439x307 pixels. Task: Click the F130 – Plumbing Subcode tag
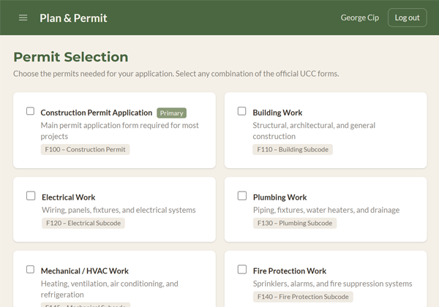tap(295, 223)
